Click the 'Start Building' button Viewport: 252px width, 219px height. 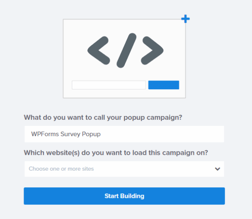click(x=124, y=196)
